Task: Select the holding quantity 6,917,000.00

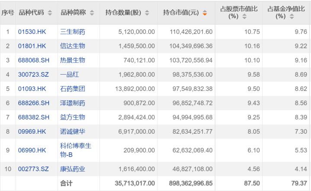Action: pos(136,132)
